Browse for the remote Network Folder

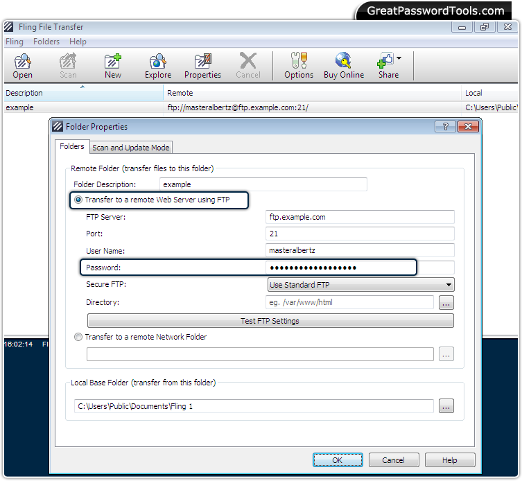[x=446, y=354]
